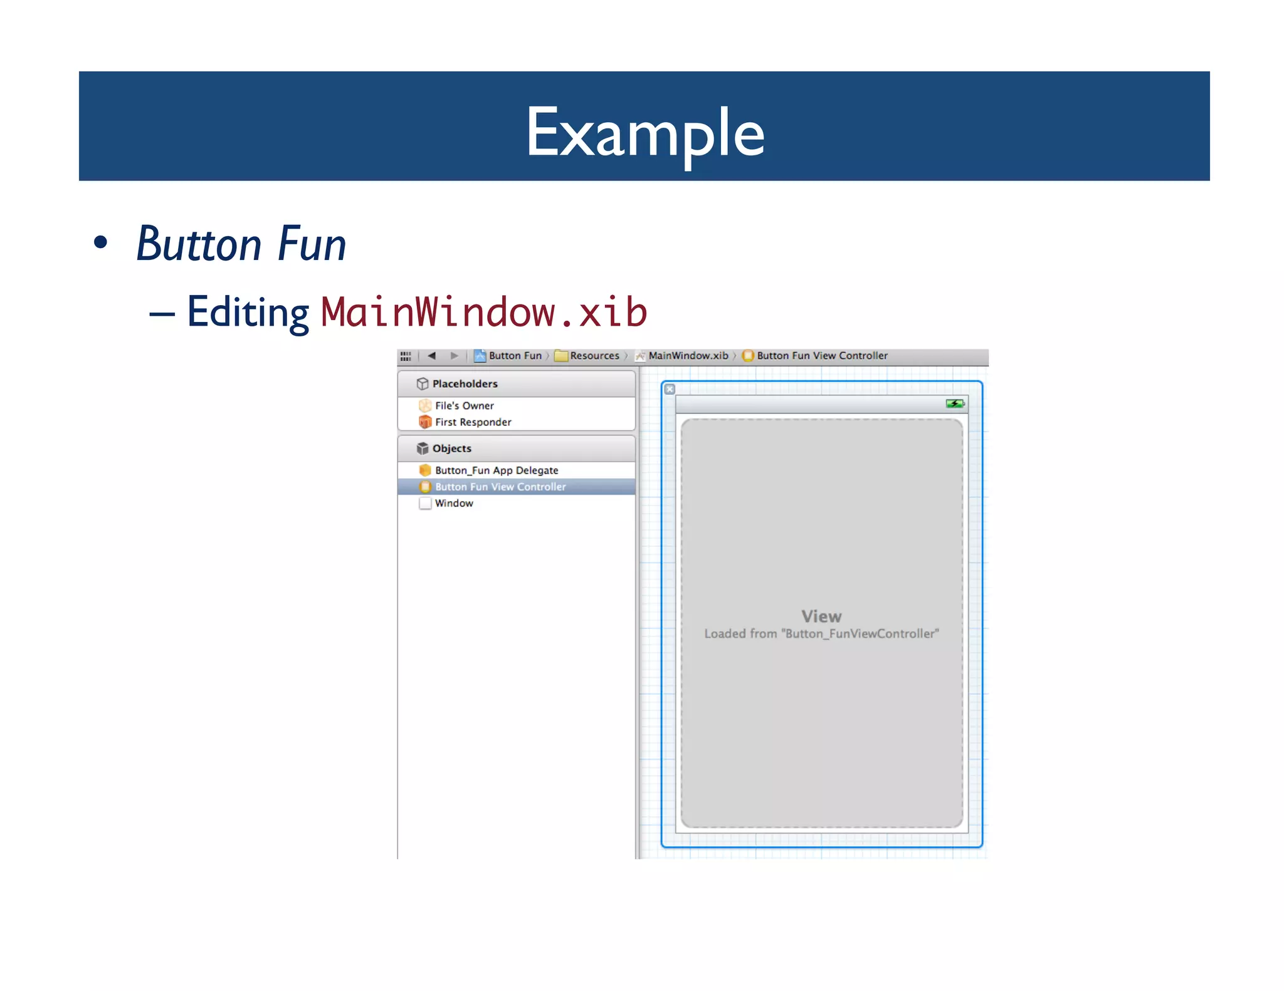The height and width of the screenshot is (991, 1284).
Task: Close the view controller canvas with X button
Action: (670, 389)
